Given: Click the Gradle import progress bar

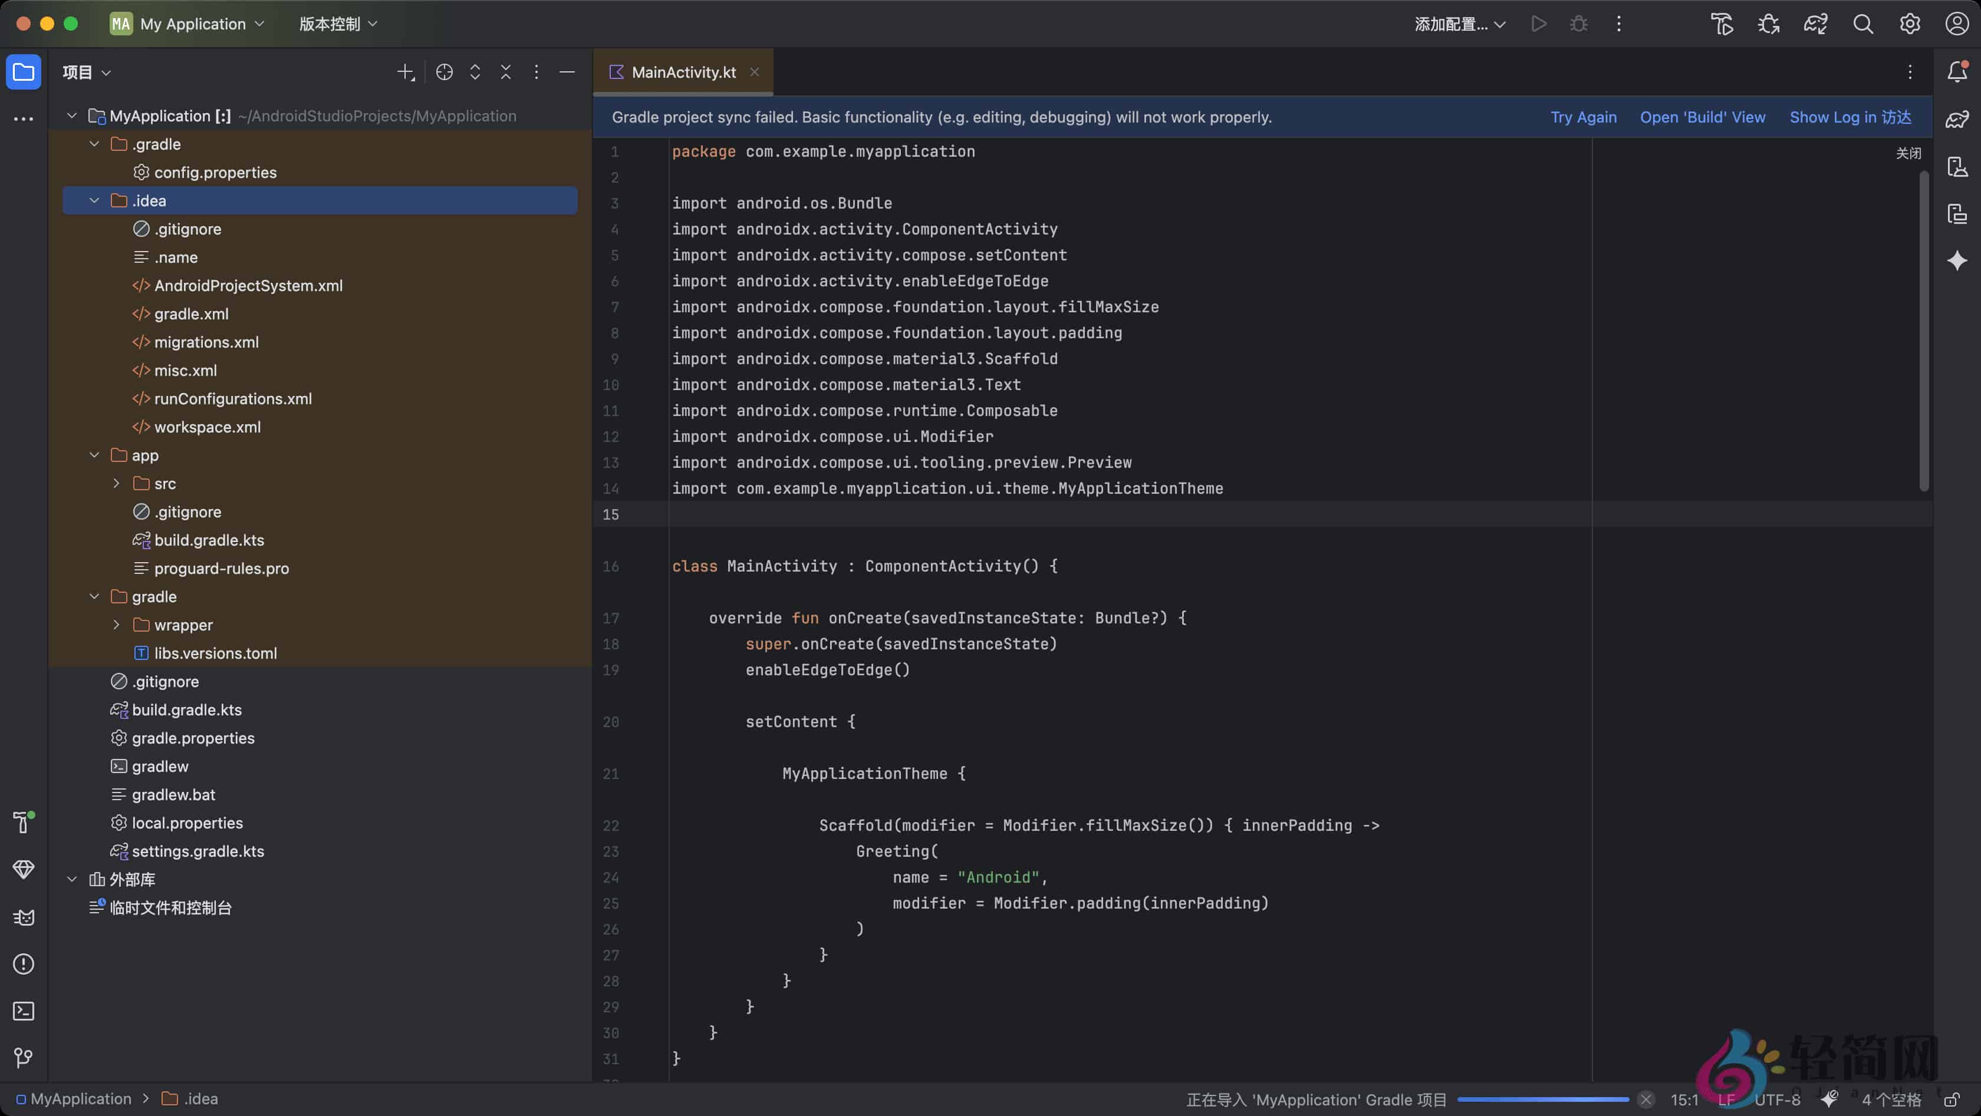Looking at the screenshot, I should [1543, 1099].
